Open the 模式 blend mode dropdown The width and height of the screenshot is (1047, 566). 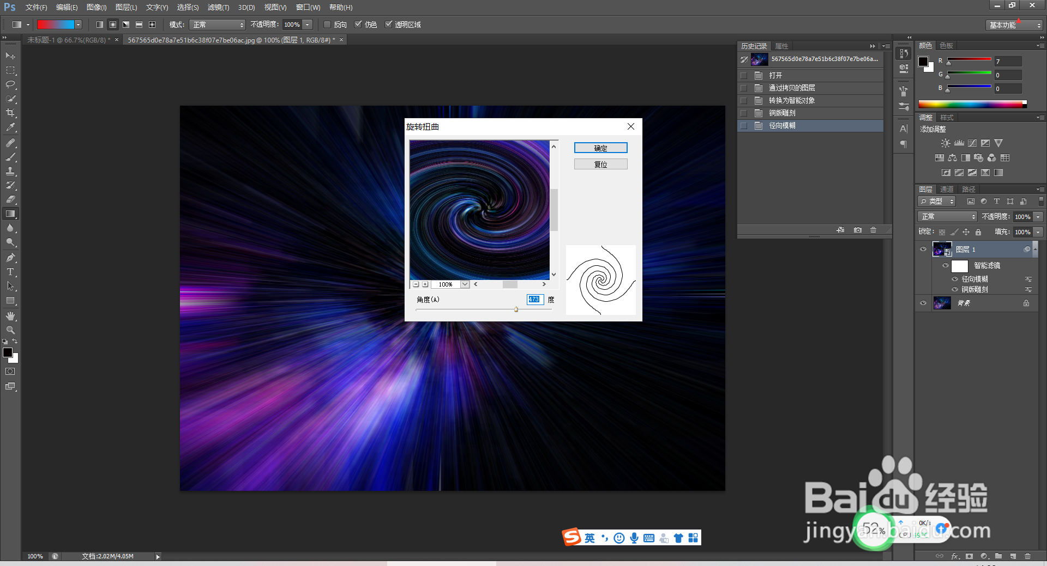tap(218, 25)
